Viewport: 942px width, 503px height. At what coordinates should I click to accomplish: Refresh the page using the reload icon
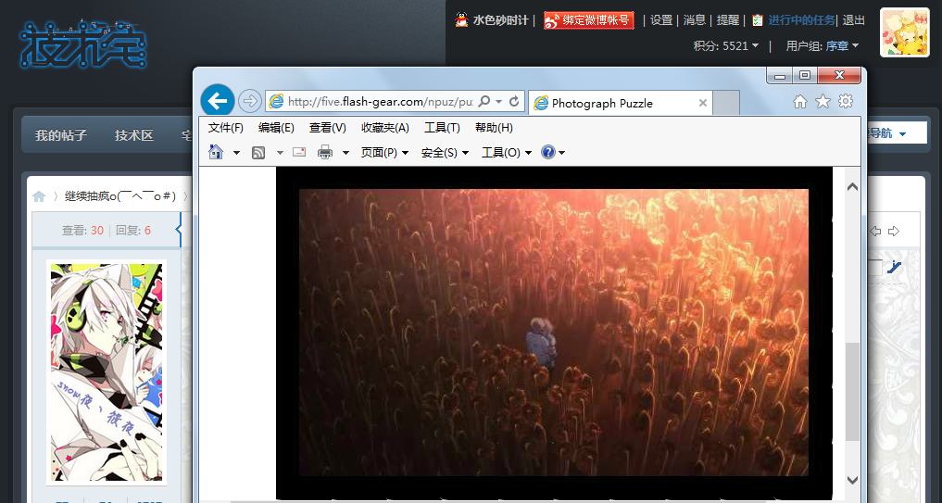[514, 101]
